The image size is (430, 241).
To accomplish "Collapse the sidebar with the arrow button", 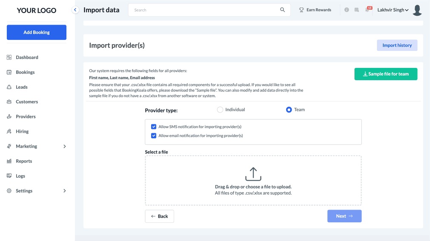I will click(75, 10).
